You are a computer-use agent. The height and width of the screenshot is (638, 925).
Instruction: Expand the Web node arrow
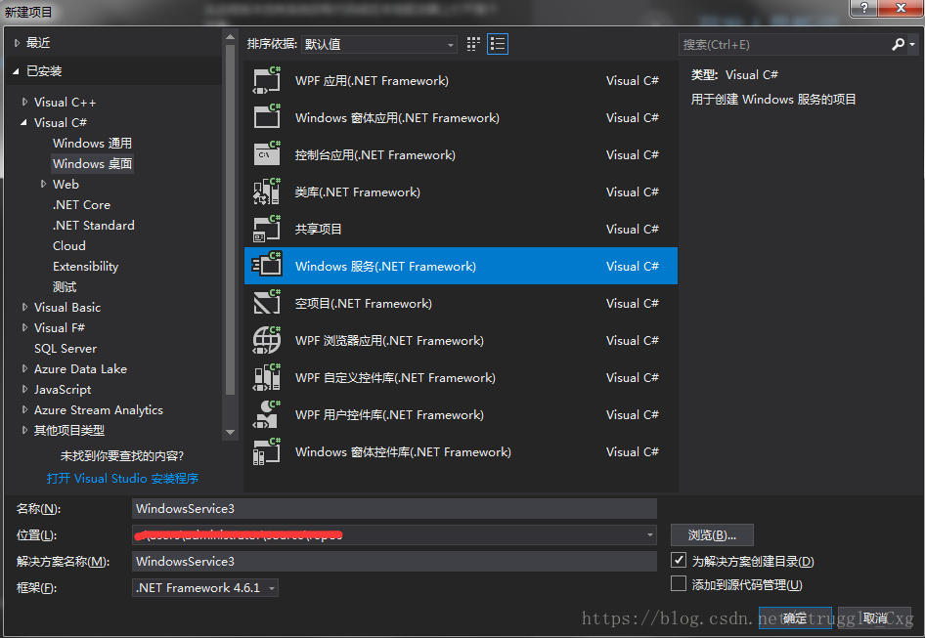[43, 184]
